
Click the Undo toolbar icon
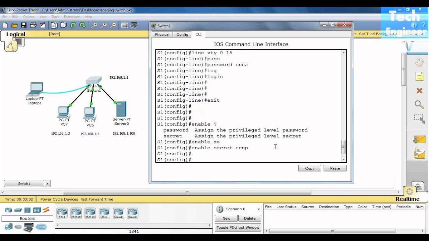click(x=73, y=25)
